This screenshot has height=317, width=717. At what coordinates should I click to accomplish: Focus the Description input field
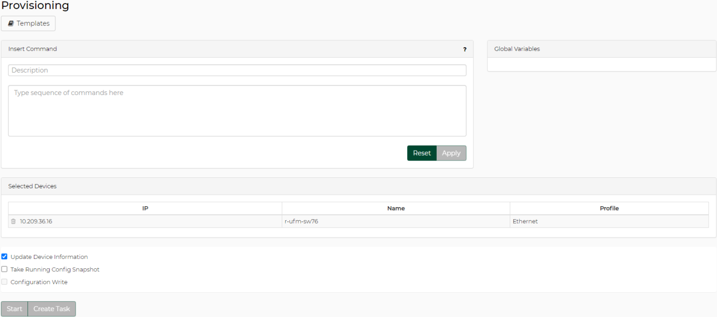click(x=237, y=71)
